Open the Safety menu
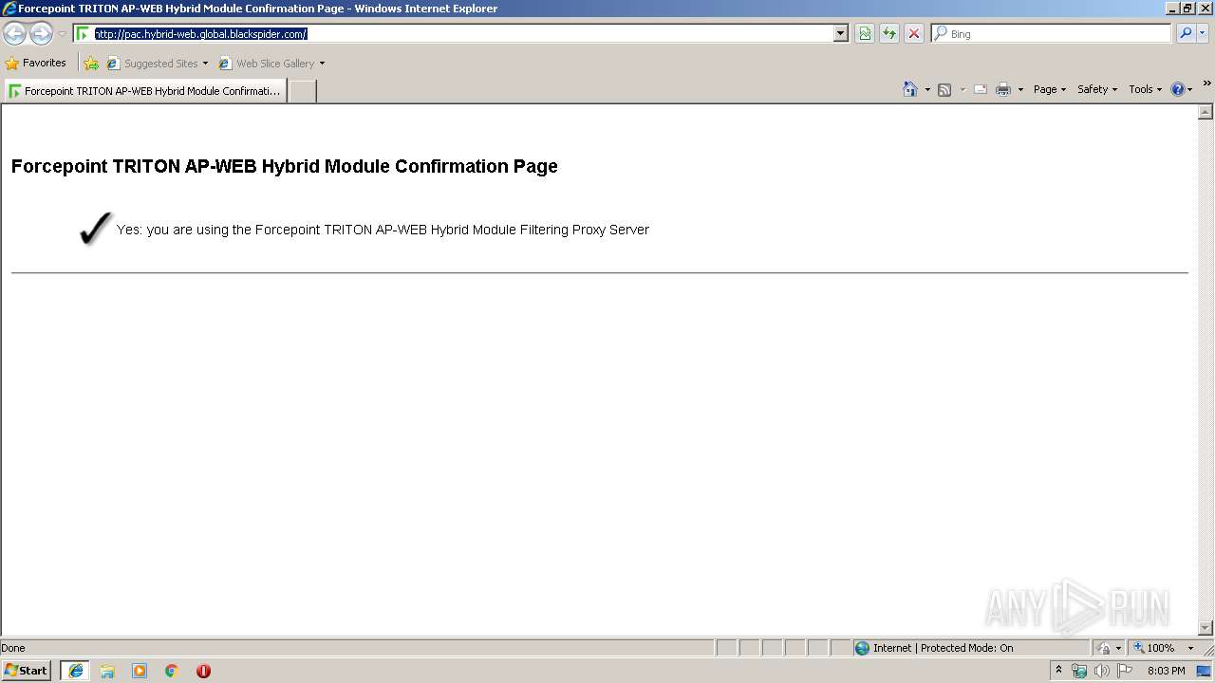Screen dimensions: 1215x683 [x=1097, y=89]
